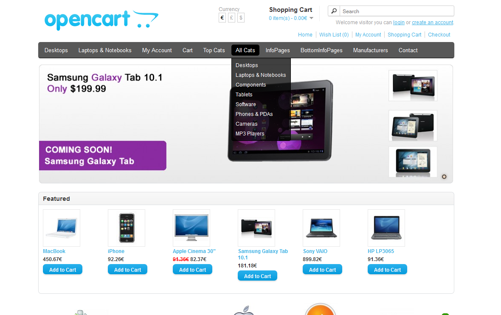The width and height of the screenshot is (501, 315).
Task: Add Samsung Galaxy Tab 10.1 to cart
Action: tap(258, 276)
